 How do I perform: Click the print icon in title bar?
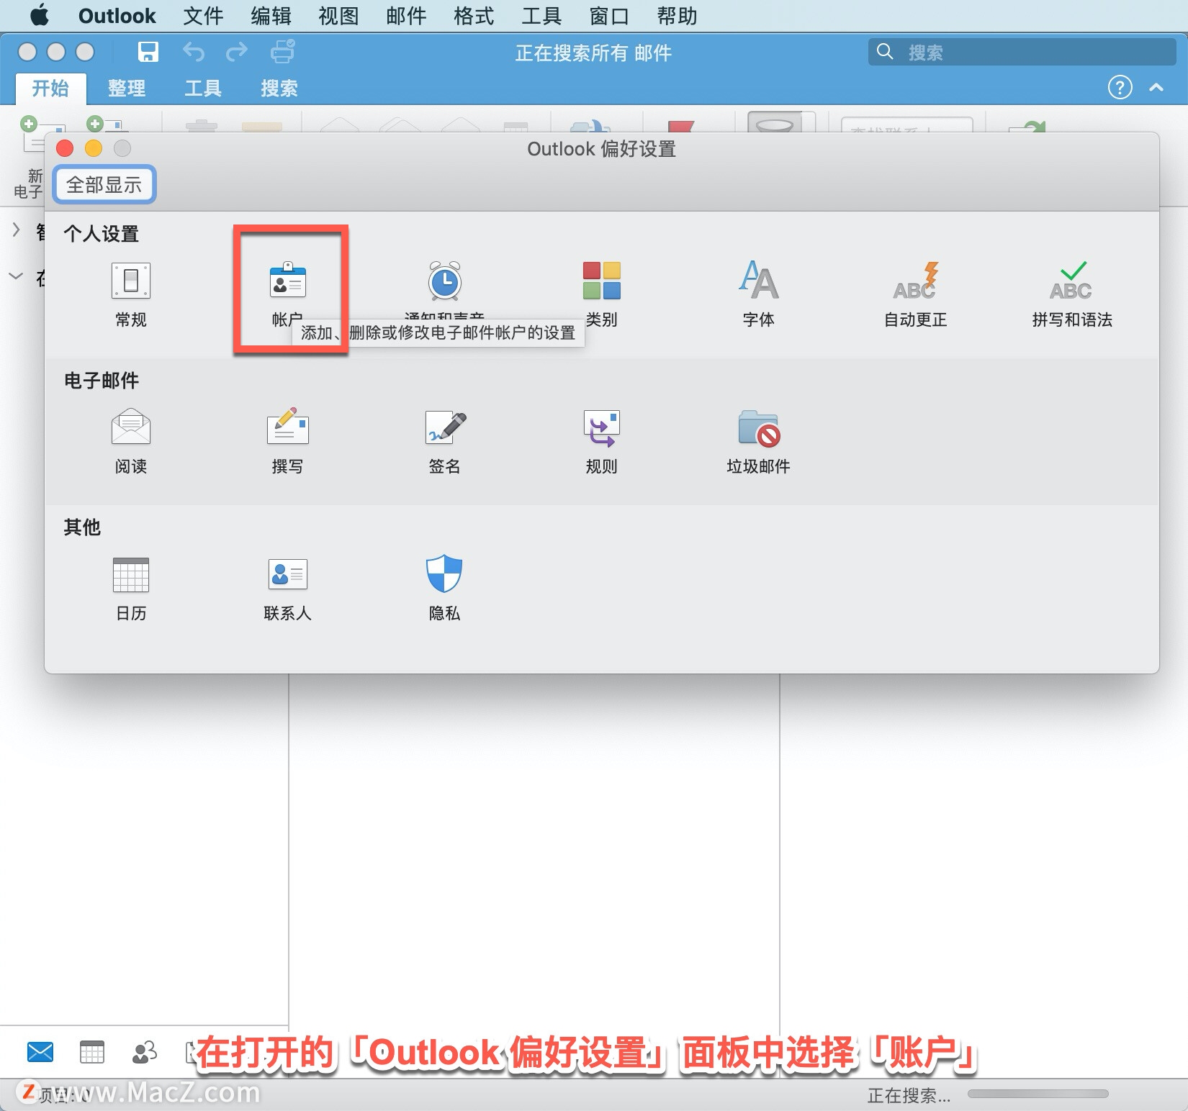[282, 52]
